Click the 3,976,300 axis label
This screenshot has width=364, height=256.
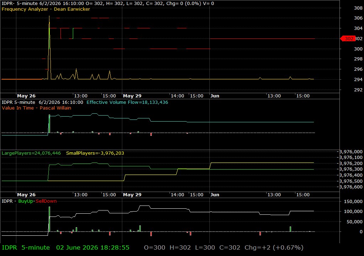tap(351, 169)
